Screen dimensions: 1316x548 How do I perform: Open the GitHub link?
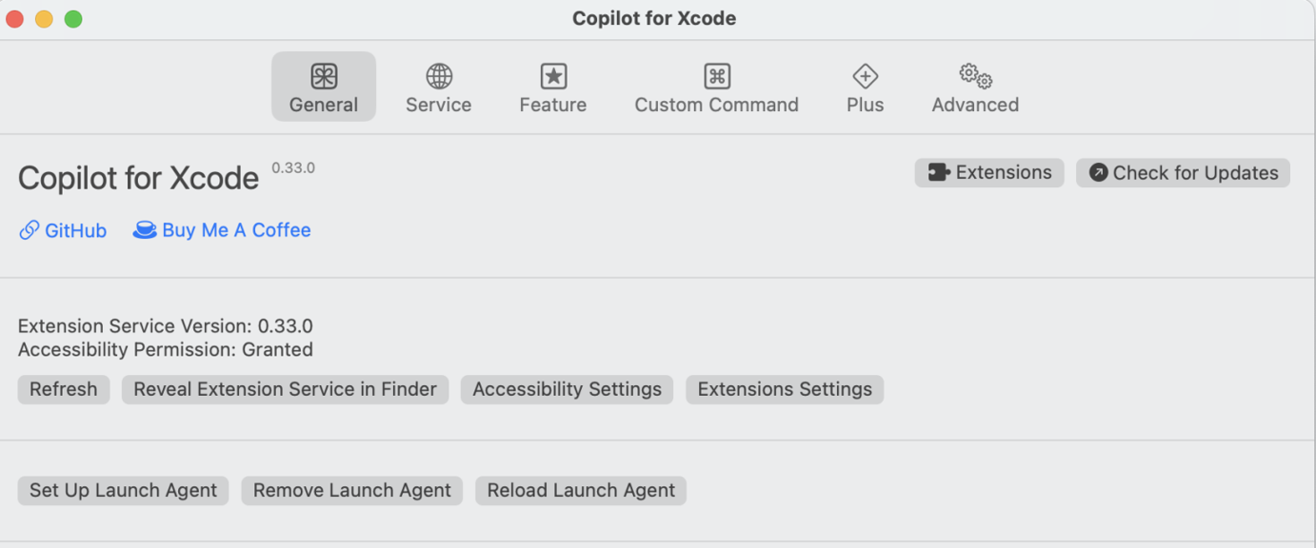pos(75,230)
